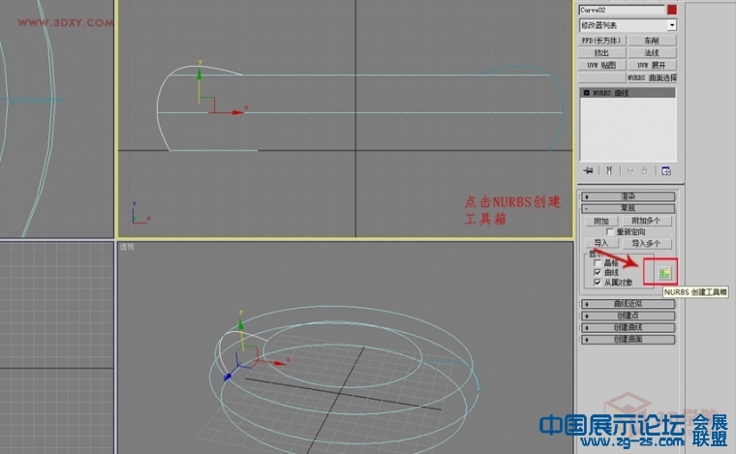The image size is (736, 454).
Task: Click the 导入多个 button
Action: (646, 243)
